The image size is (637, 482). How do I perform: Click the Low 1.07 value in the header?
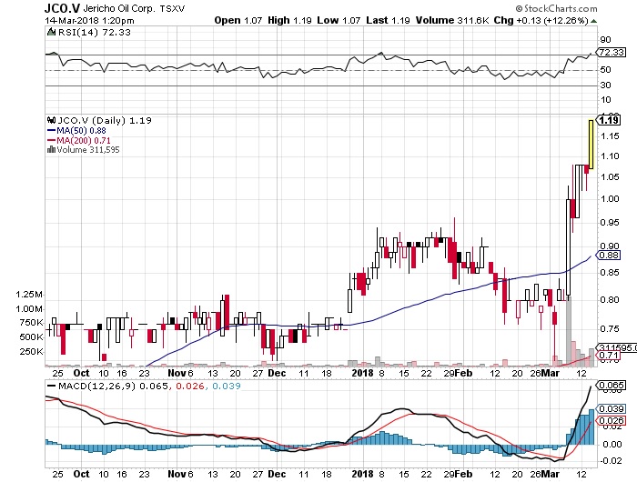[339, 20]
